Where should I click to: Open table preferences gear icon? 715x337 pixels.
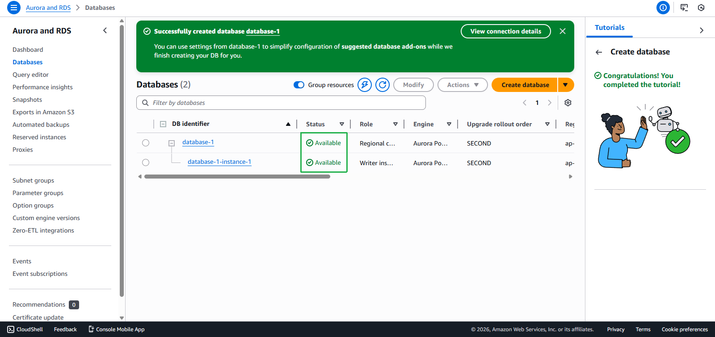coord(568,103)
